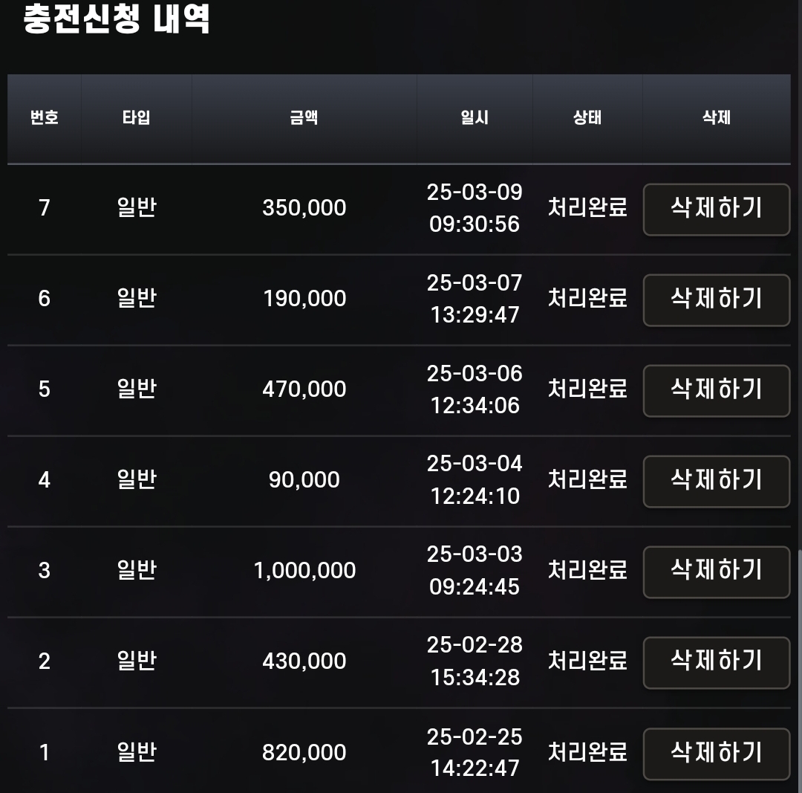
Task: Click 삭제하기 for the 430,000 entry
Action: [716, 662]
